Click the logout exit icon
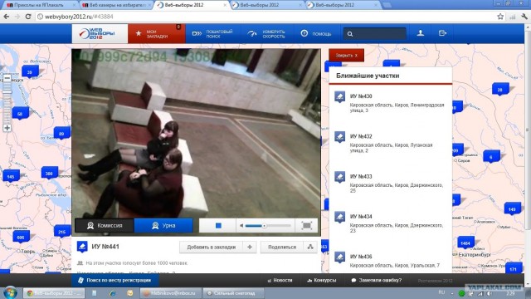Image resolution: width=531 pixels, height=299 pixels. 442,33
